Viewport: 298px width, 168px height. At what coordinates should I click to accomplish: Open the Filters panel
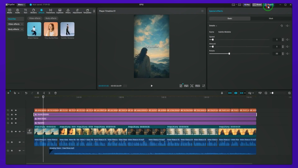(68, 11)
